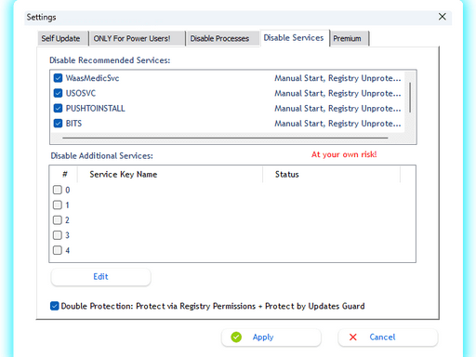The height and width of the screenshot is (357, 476).
Task: Select the BITS service name
Action: click(x=73, y=124)
